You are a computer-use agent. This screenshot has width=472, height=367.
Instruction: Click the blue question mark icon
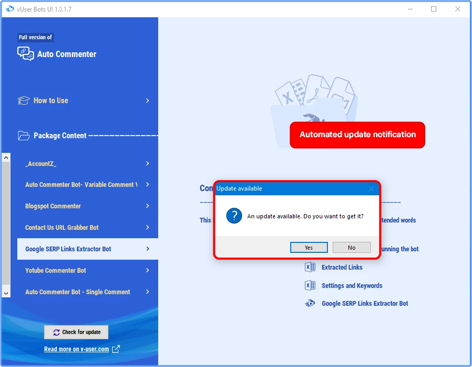(x=234, y=216)
